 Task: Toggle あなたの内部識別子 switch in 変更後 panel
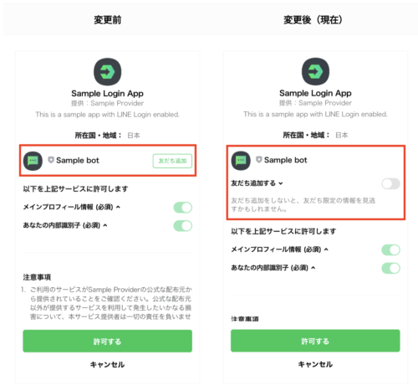click(390, 268)
